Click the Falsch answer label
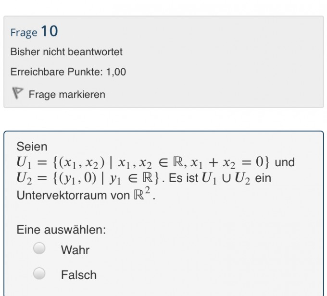 pos(79,275)
